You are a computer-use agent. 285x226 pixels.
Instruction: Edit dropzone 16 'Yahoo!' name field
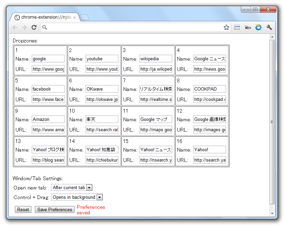(209, 150)
